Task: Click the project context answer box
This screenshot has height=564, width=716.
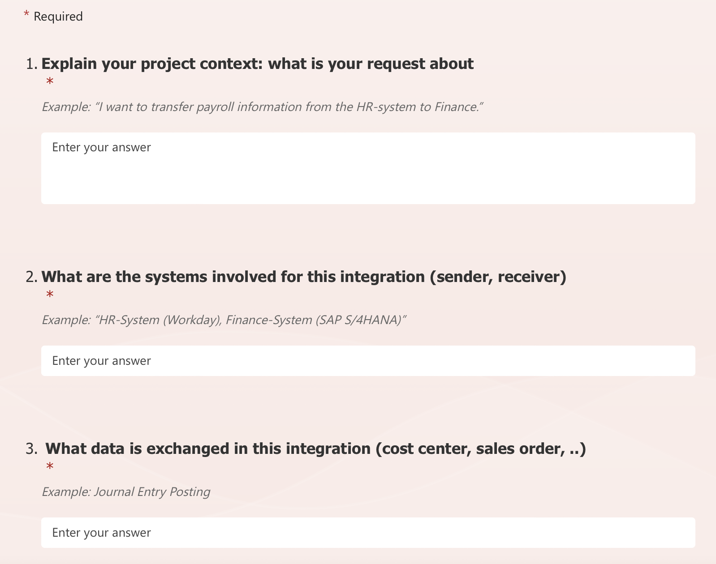Action: pyautogui.click(x=368, y=168)
